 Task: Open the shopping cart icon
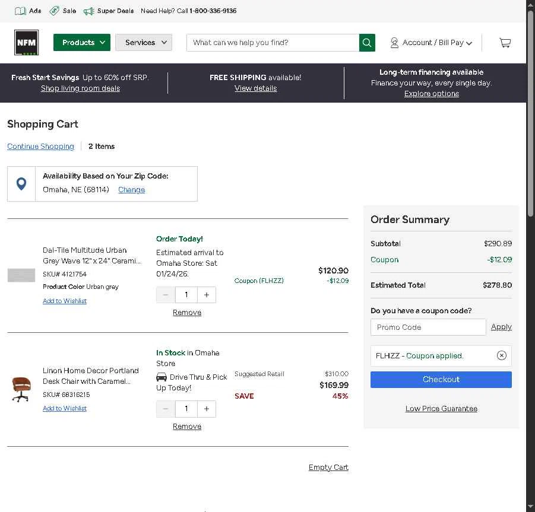coord(505,43)
